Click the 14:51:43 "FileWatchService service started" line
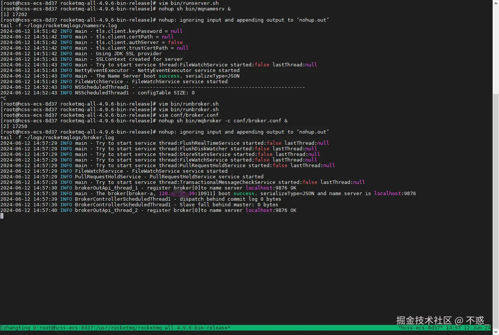 [114, 81]
